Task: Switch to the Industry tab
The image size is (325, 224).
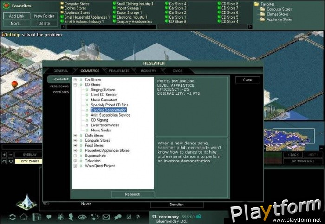Action: point(149,71)
